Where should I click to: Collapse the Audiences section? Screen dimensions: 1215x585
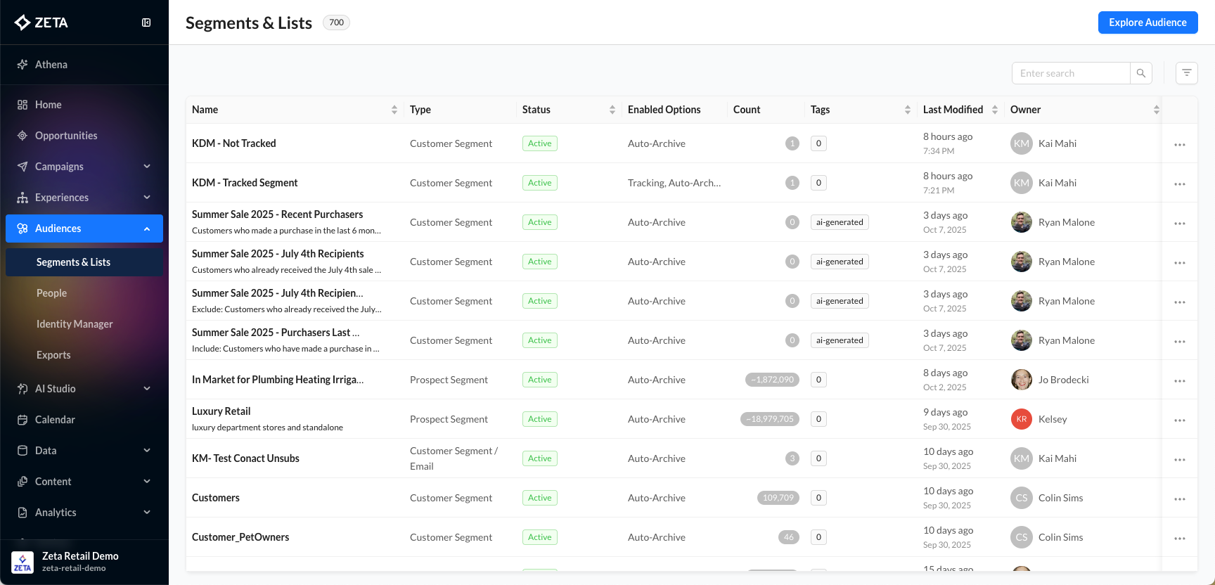pos(146,229)
